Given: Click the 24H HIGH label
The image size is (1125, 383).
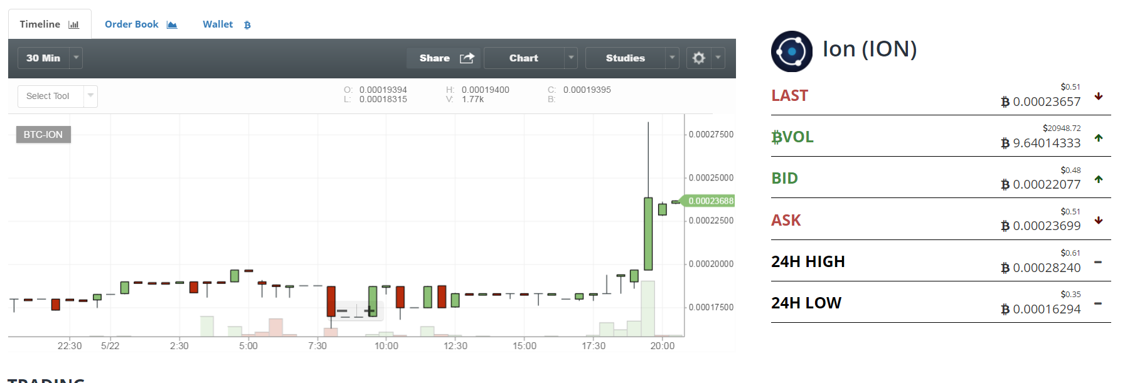Looking at the screenshot, I should (x=808, y=262).
